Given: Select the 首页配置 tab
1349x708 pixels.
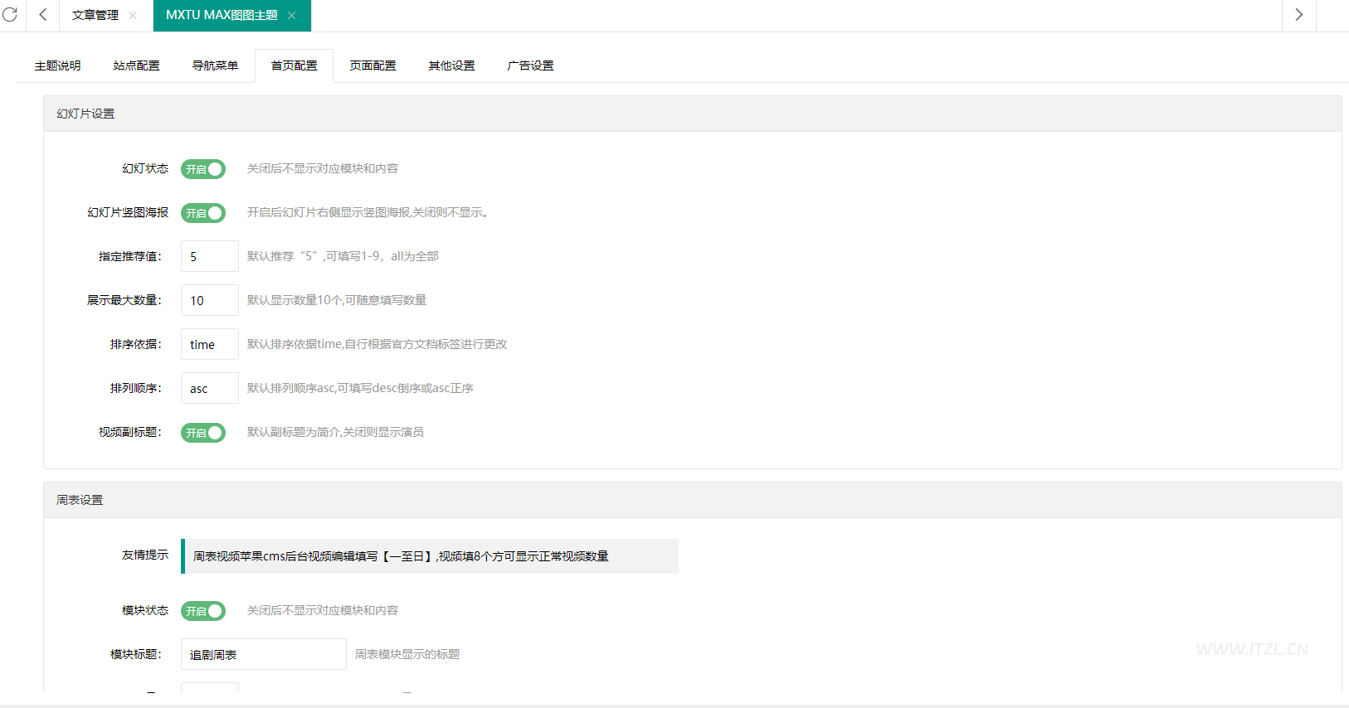Looking at the screenshot, I should 294,65.
